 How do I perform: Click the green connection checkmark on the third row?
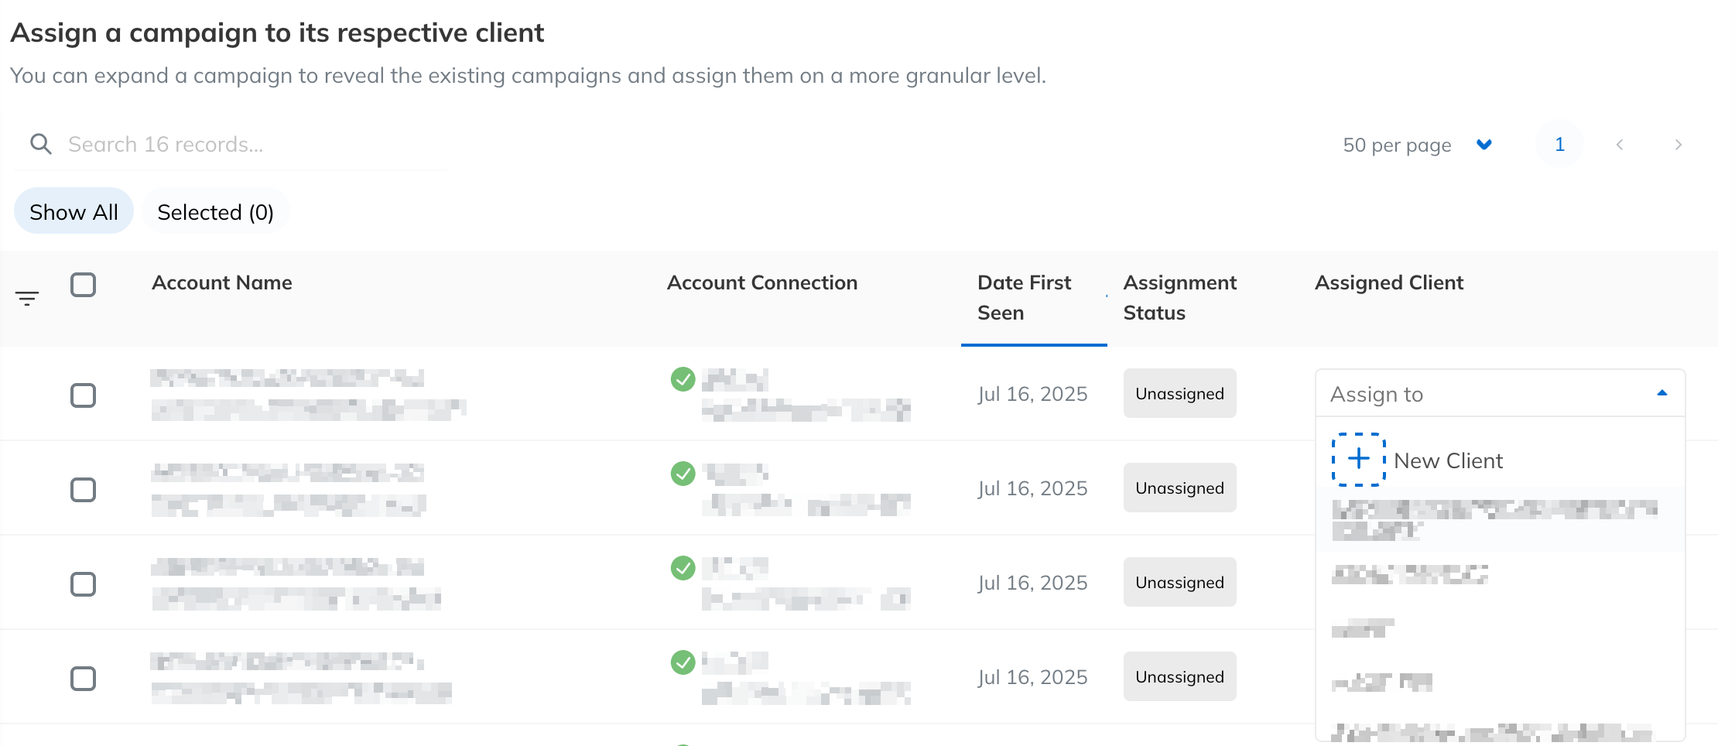coord(682,567)
